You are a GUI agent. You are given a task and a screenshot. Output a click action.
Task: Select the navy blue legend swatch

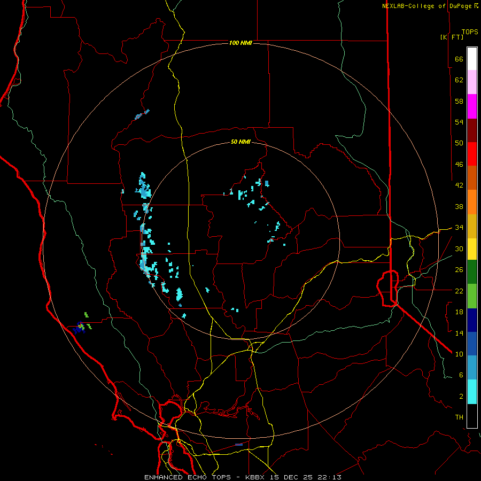[x=472, y=320]
